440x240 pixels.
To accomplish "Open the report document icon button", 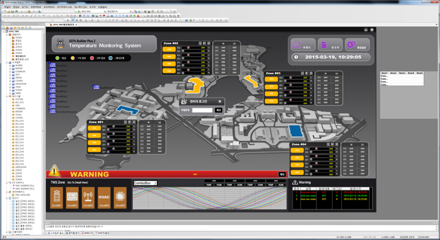I will (x=330, y=45).
